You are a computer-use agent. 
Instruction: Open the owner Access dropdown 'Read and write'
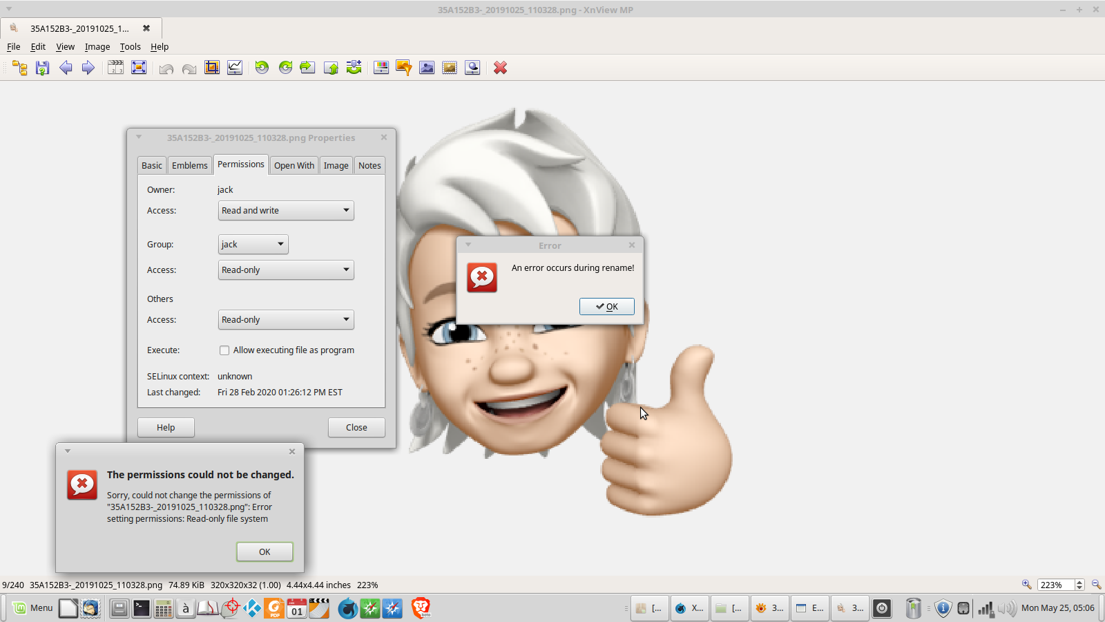(285, 211)
